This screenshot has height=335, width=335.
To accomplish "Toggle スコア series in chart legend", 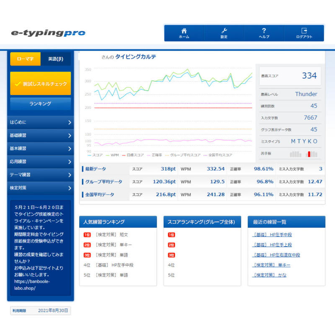I will tap(95, 155).
